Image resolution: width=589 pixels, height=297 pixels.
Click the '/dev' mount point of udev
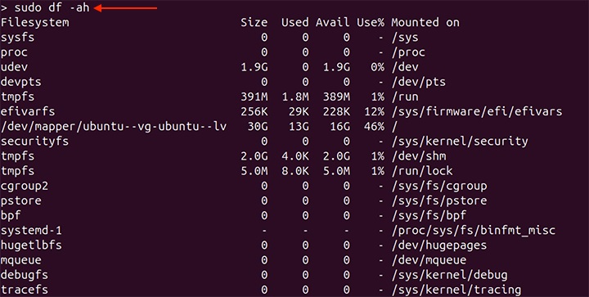(x=405, y=67)
